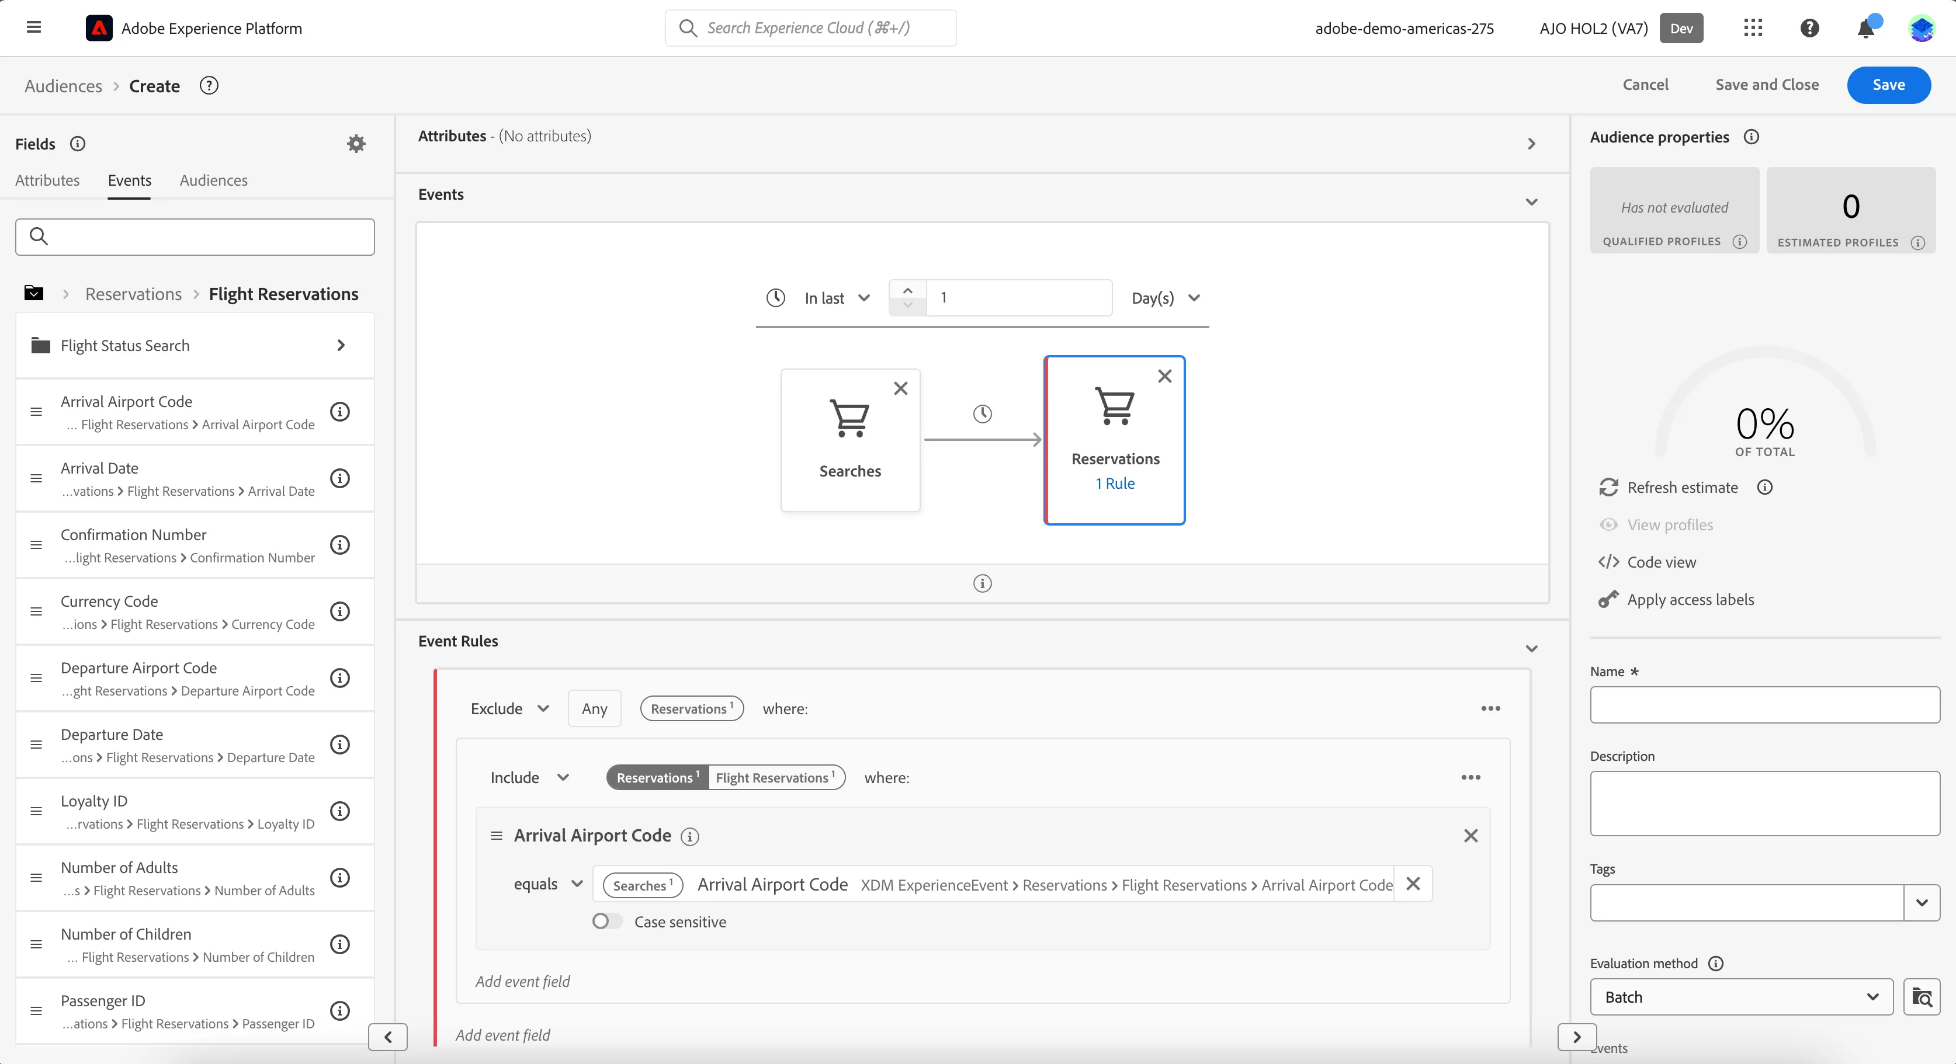Remove the Searches event card

pyautogui.click(x=900, y=388)
